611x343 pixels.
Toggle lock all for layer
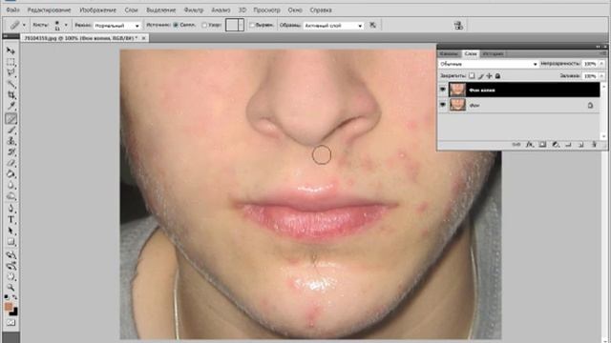[497, 76]
